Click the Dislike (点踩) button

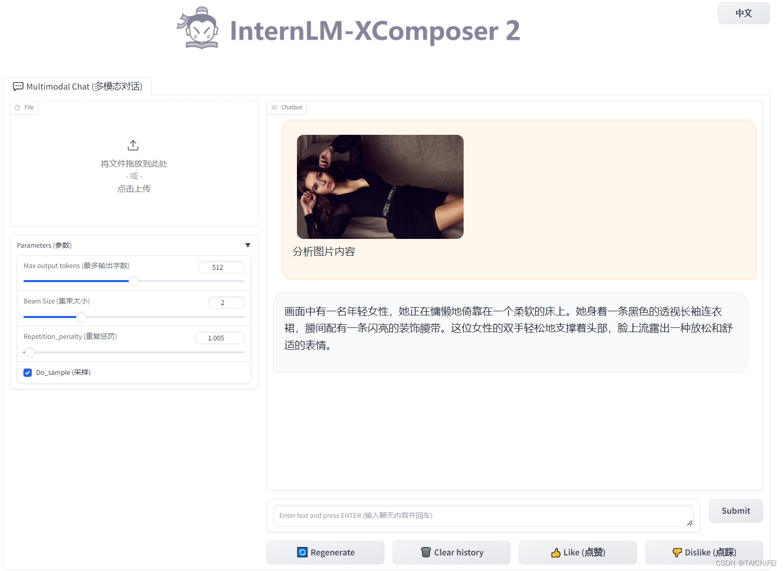point(704,552)
